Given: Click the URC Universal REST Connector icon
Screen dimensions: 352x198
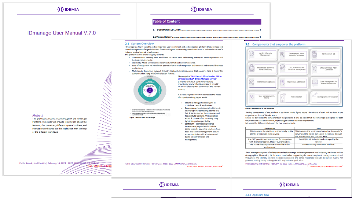Looking at the screenshot, I should 314,68.
